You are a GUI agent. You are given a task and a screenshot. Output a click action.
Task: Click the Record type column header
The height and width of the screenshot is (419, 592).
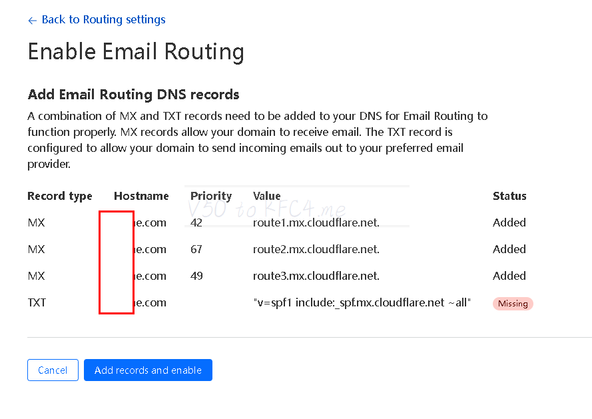(60, 196)
